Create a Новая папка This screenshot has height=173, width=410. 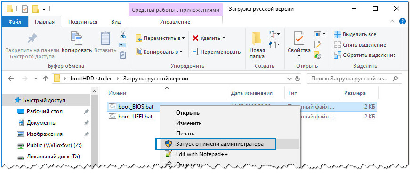pos(257,46)
